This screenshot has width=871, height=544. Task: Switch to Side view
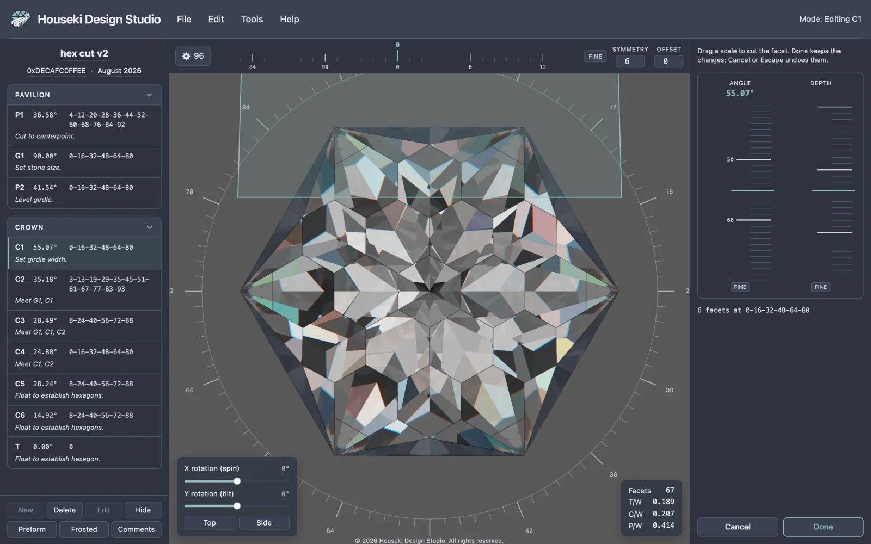(x=264, y=522)
